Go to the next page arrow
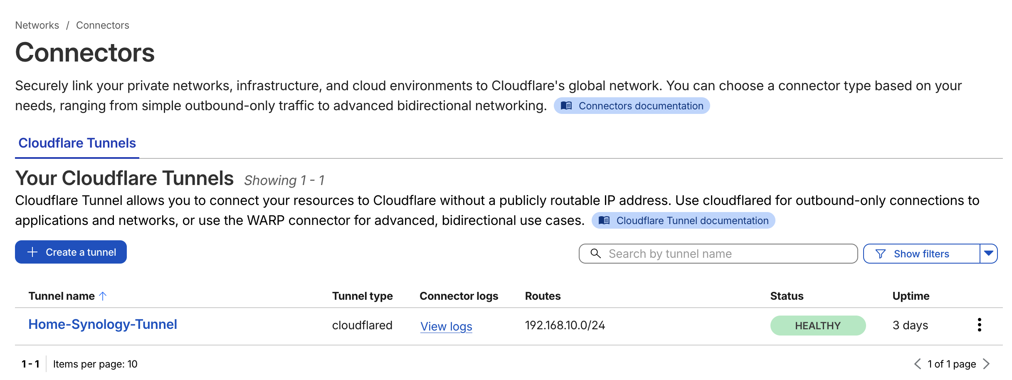This screenshot has height=380, width=1012. coord(987,364)
